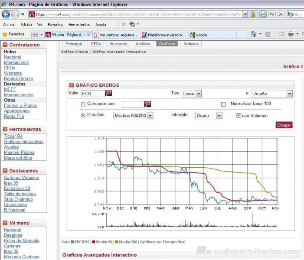Open the Tipo Linea dropdown
This screenshot has width=304, height=260.
click(x=192, y=94)
